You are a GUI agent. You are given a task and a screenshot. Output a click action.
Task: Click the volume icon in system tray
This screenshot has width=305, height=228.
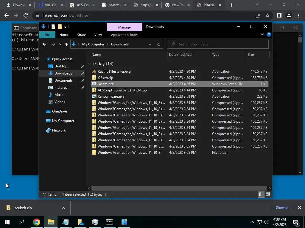(266, 222)
